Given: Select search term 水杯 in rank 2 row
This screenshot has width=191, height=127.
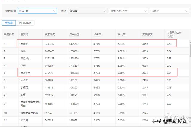Looking at the screenshot, I should 23,51.
